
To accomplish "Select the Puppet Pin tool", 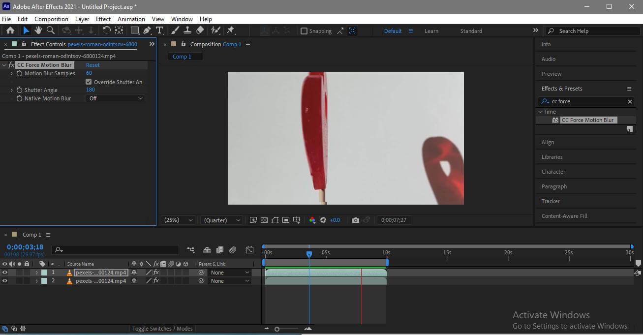I will pyautogui.click(x=230, y=30).
